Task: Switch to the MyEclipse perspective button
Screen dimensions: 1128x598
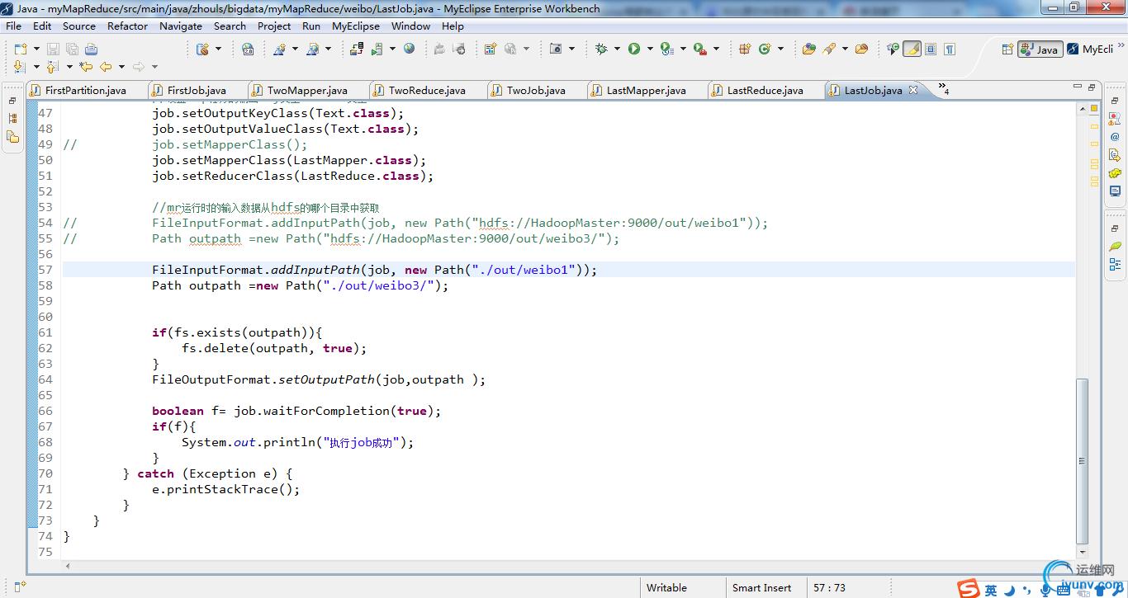Action: pos(1089,49)
